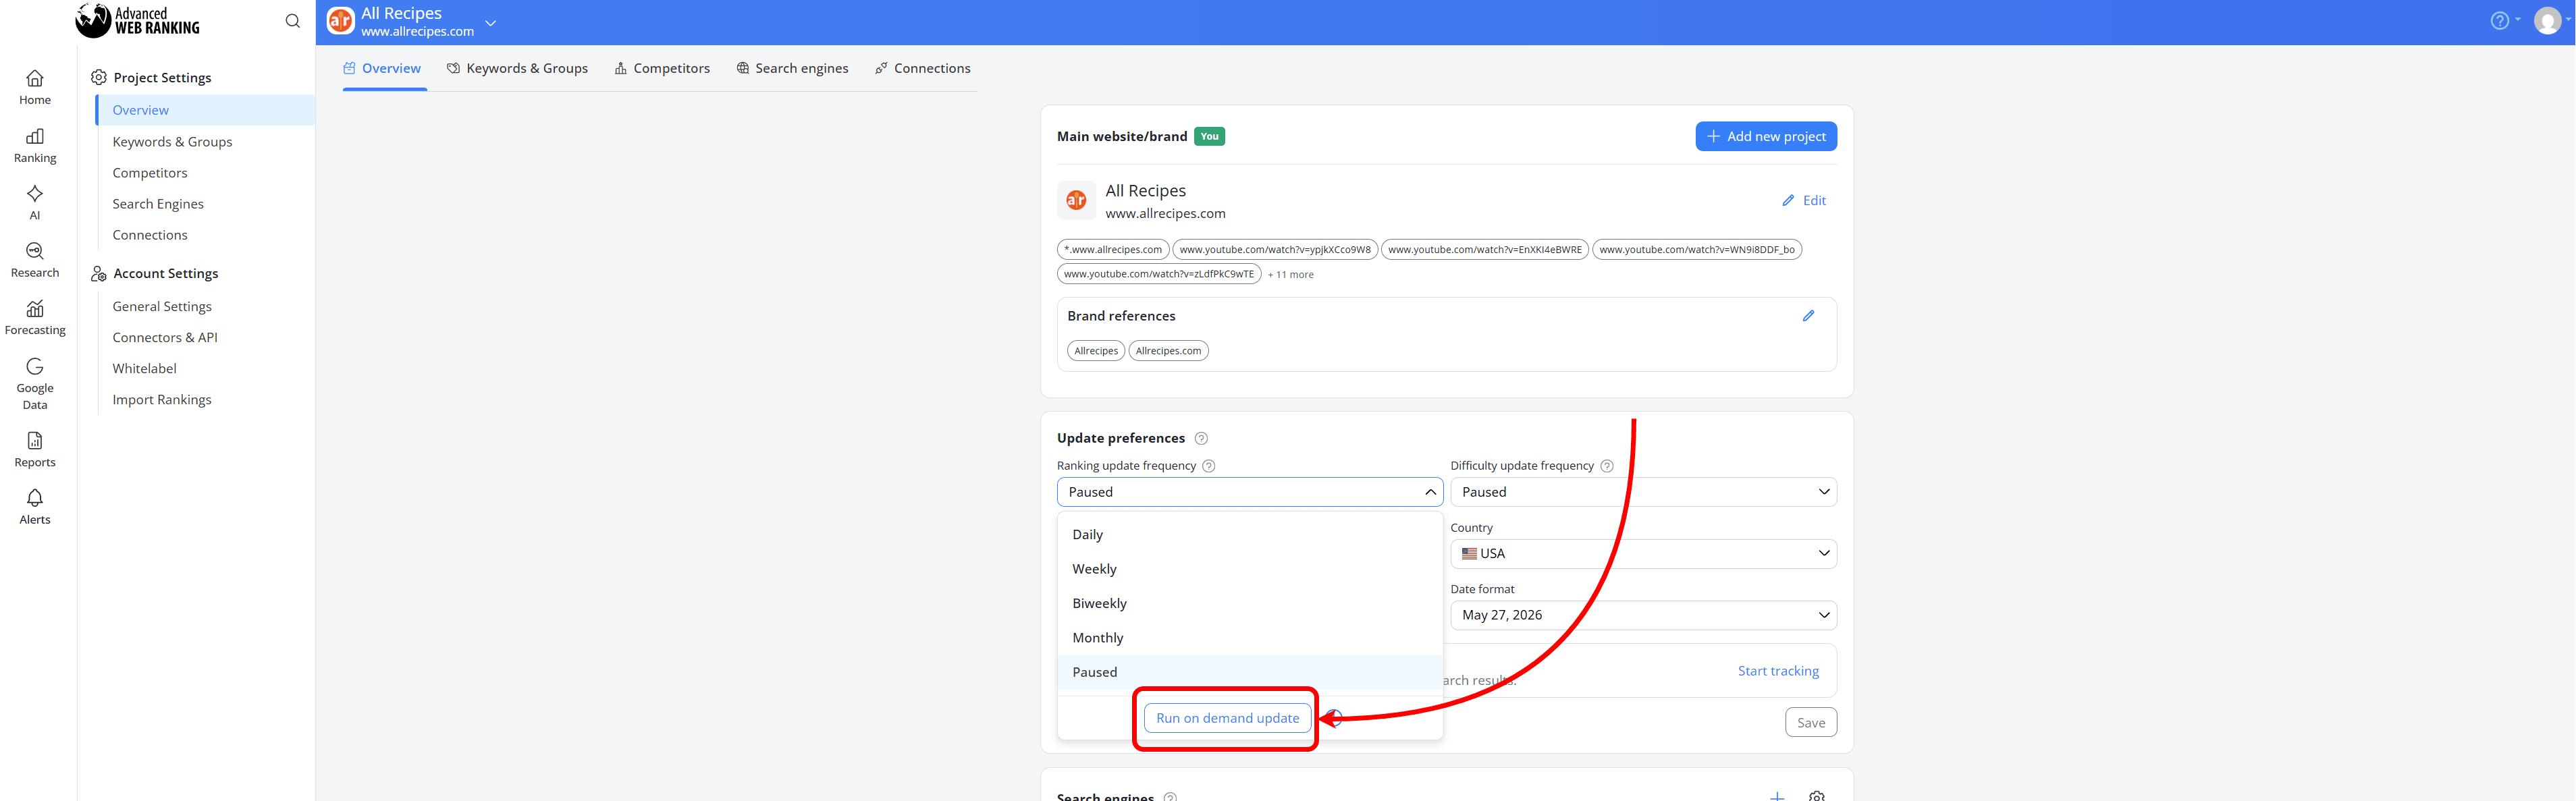The image size is (2576, 801).
Task: Select Overview in Project Settings sidebar
Action: (x=206, y=110)
